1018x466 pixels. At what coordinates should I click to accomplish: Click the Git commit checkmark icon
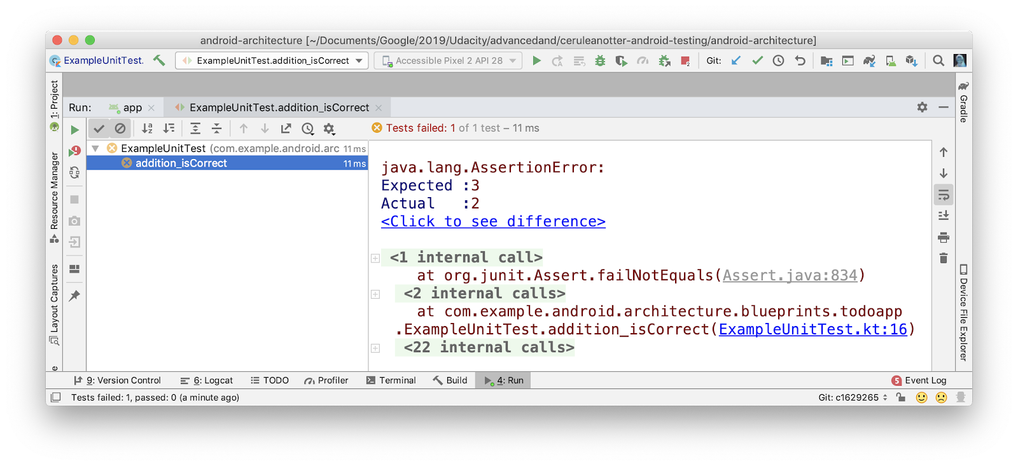[757, 60]
